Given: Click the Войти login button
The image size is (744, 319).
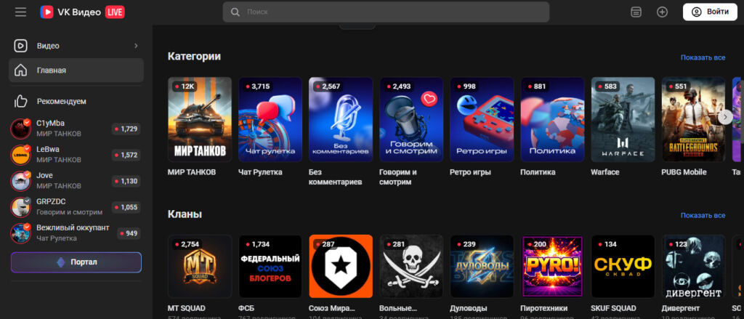Looking at the screenshot, I should pyautogui.click(x=710, y=12).
